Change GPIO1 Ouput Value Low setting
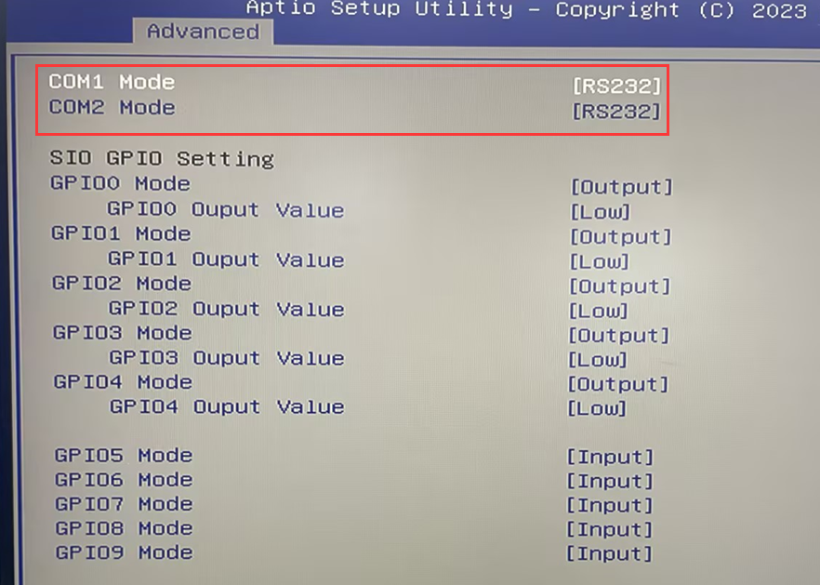 click(x=600, y=261)
